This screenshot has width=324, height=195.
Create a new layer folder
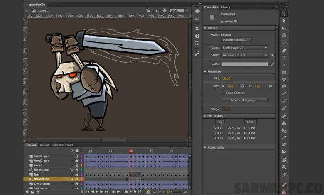click(x=32, y=192)
